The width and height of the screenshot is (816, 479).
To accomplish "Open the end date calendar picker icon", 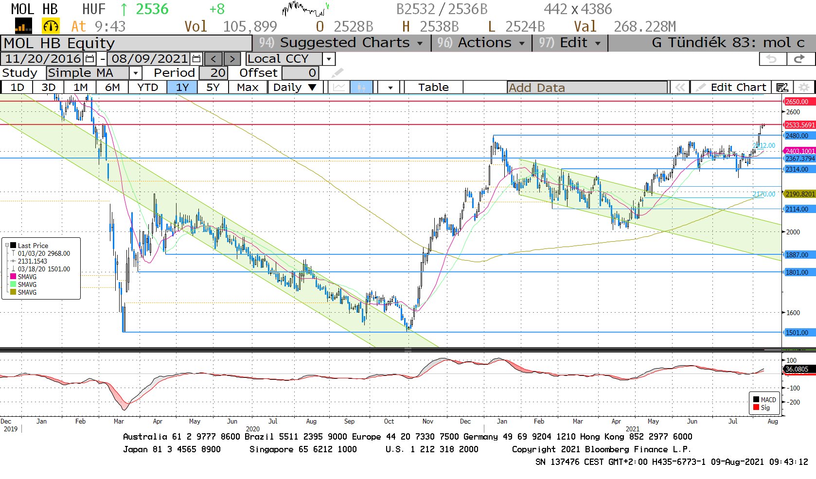I will (x=196, y=59).
